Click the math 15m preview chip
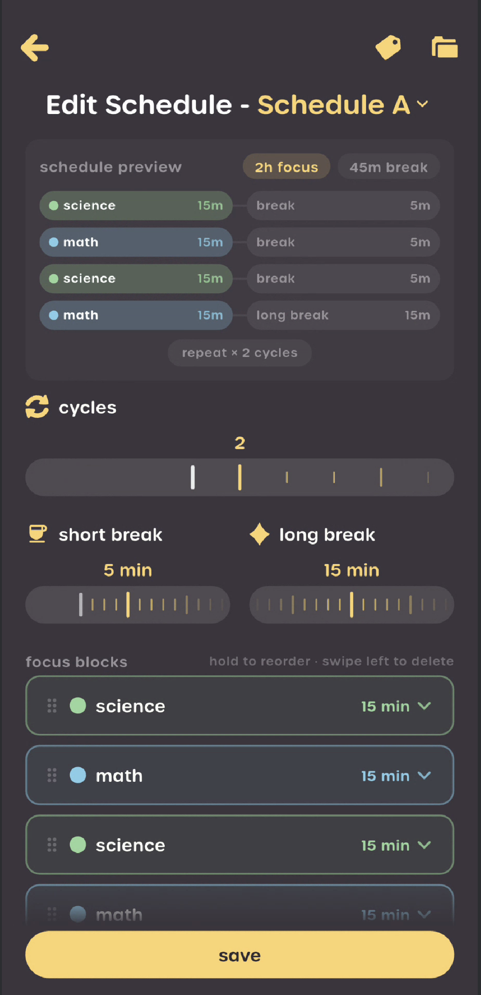The width and height of the screenshot is (481, 995). (135, 242)
